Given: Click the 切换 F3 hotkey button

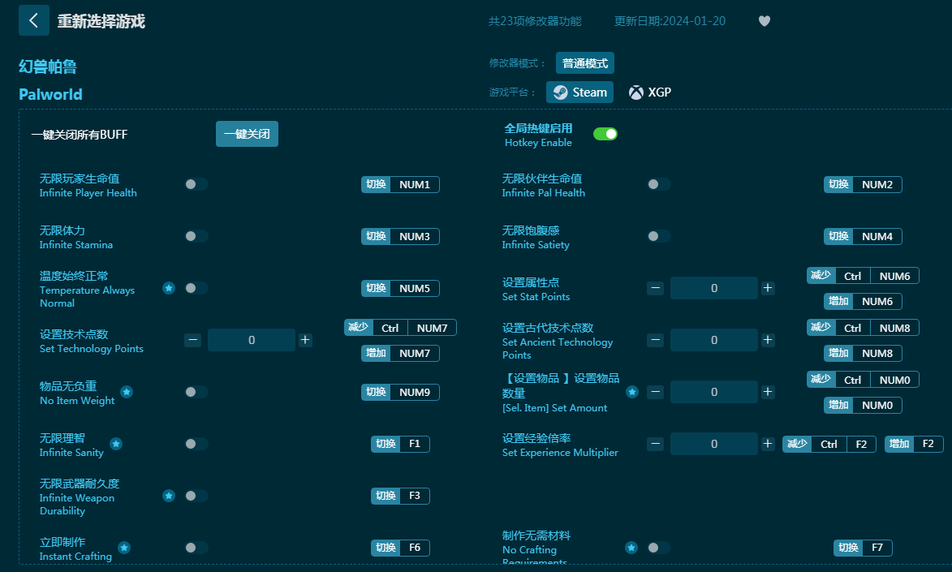Looking at the screenshot, I should tap(400, 496).
